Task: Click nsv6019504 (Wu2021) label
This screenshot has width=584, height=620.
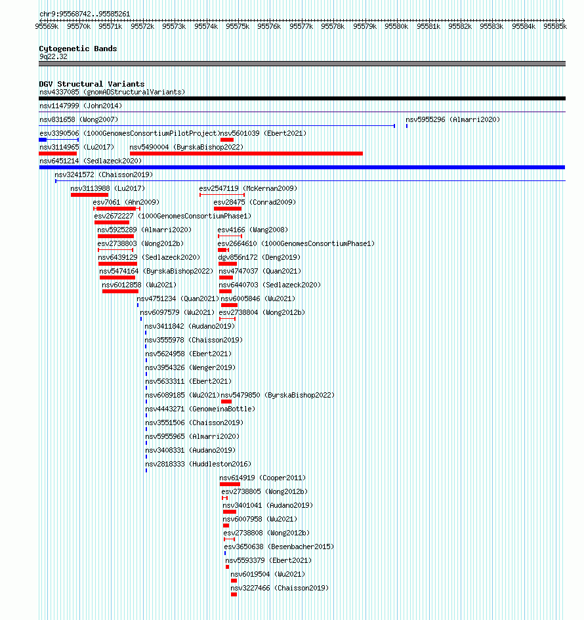Action: pyautogui.click(x=268, y=575)
